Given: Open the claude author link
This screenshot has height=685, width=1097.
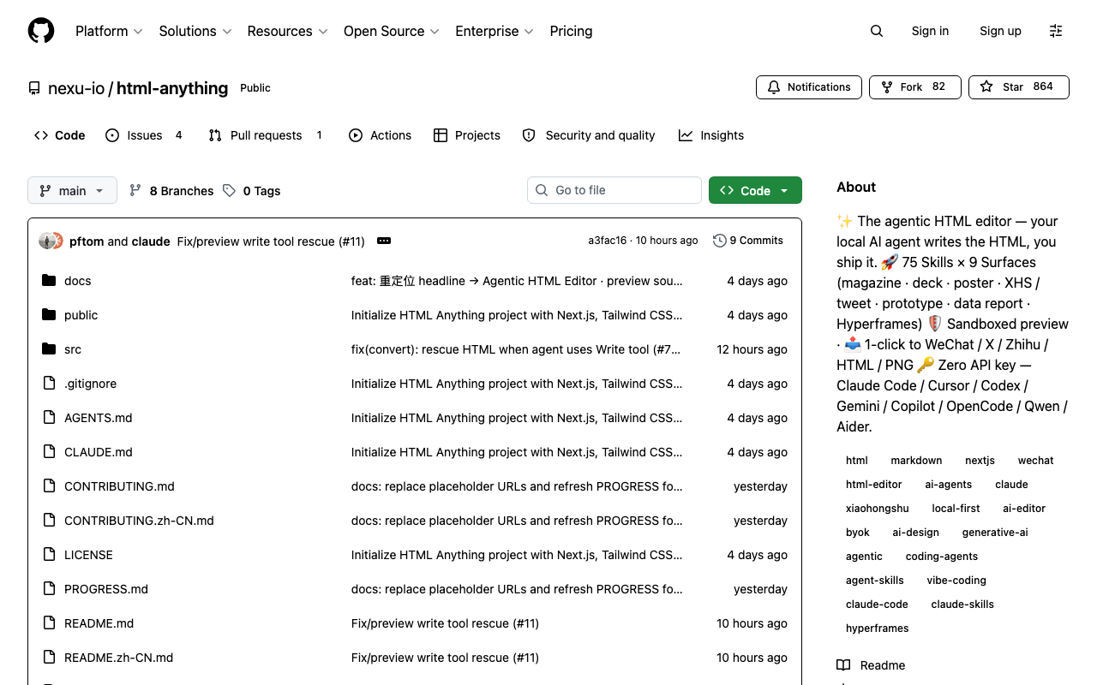Looking at the screenshot, I should tap(151, 241).
